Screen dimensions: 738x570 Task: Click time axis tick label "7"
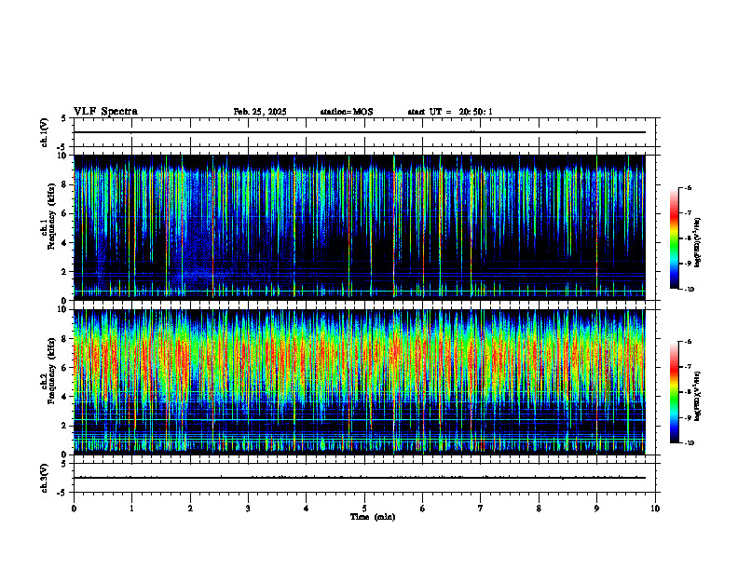pos(481,509)
